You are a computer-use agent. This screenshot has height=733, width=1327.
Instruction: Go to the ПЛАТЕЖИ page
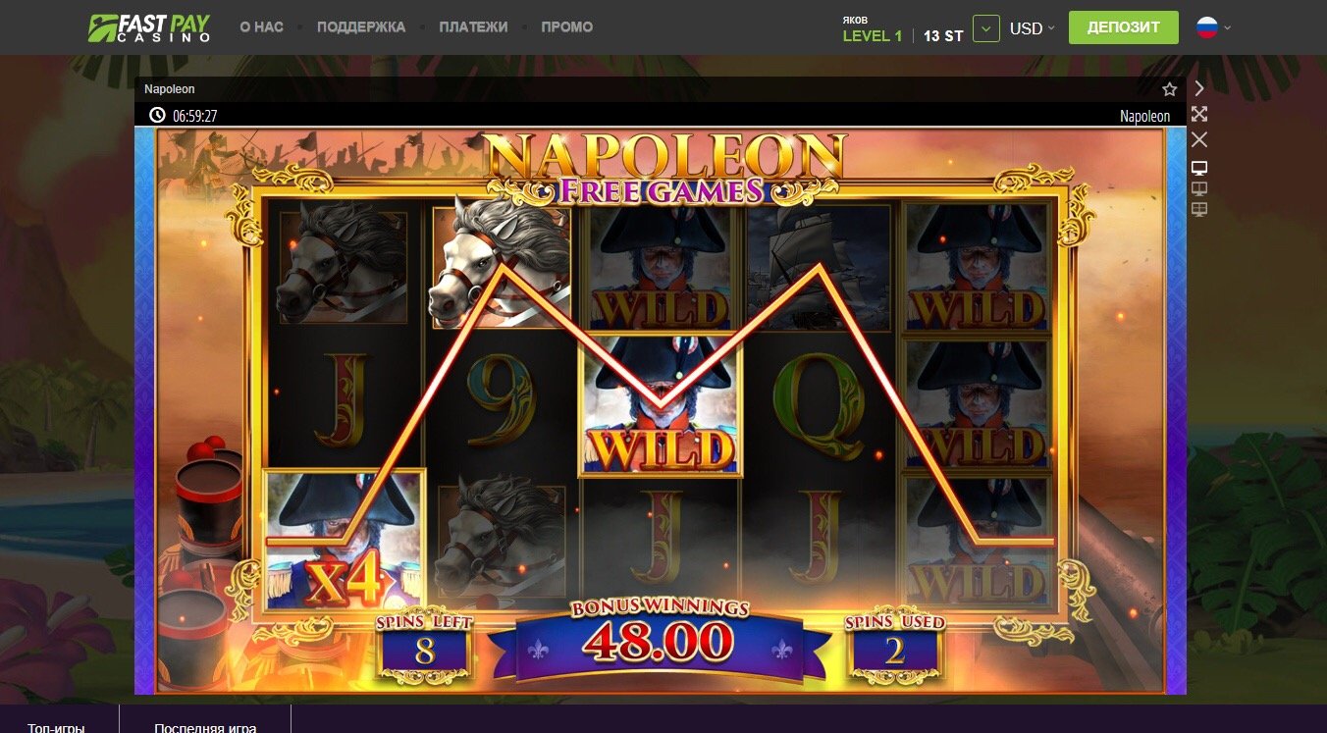(474, 27)
